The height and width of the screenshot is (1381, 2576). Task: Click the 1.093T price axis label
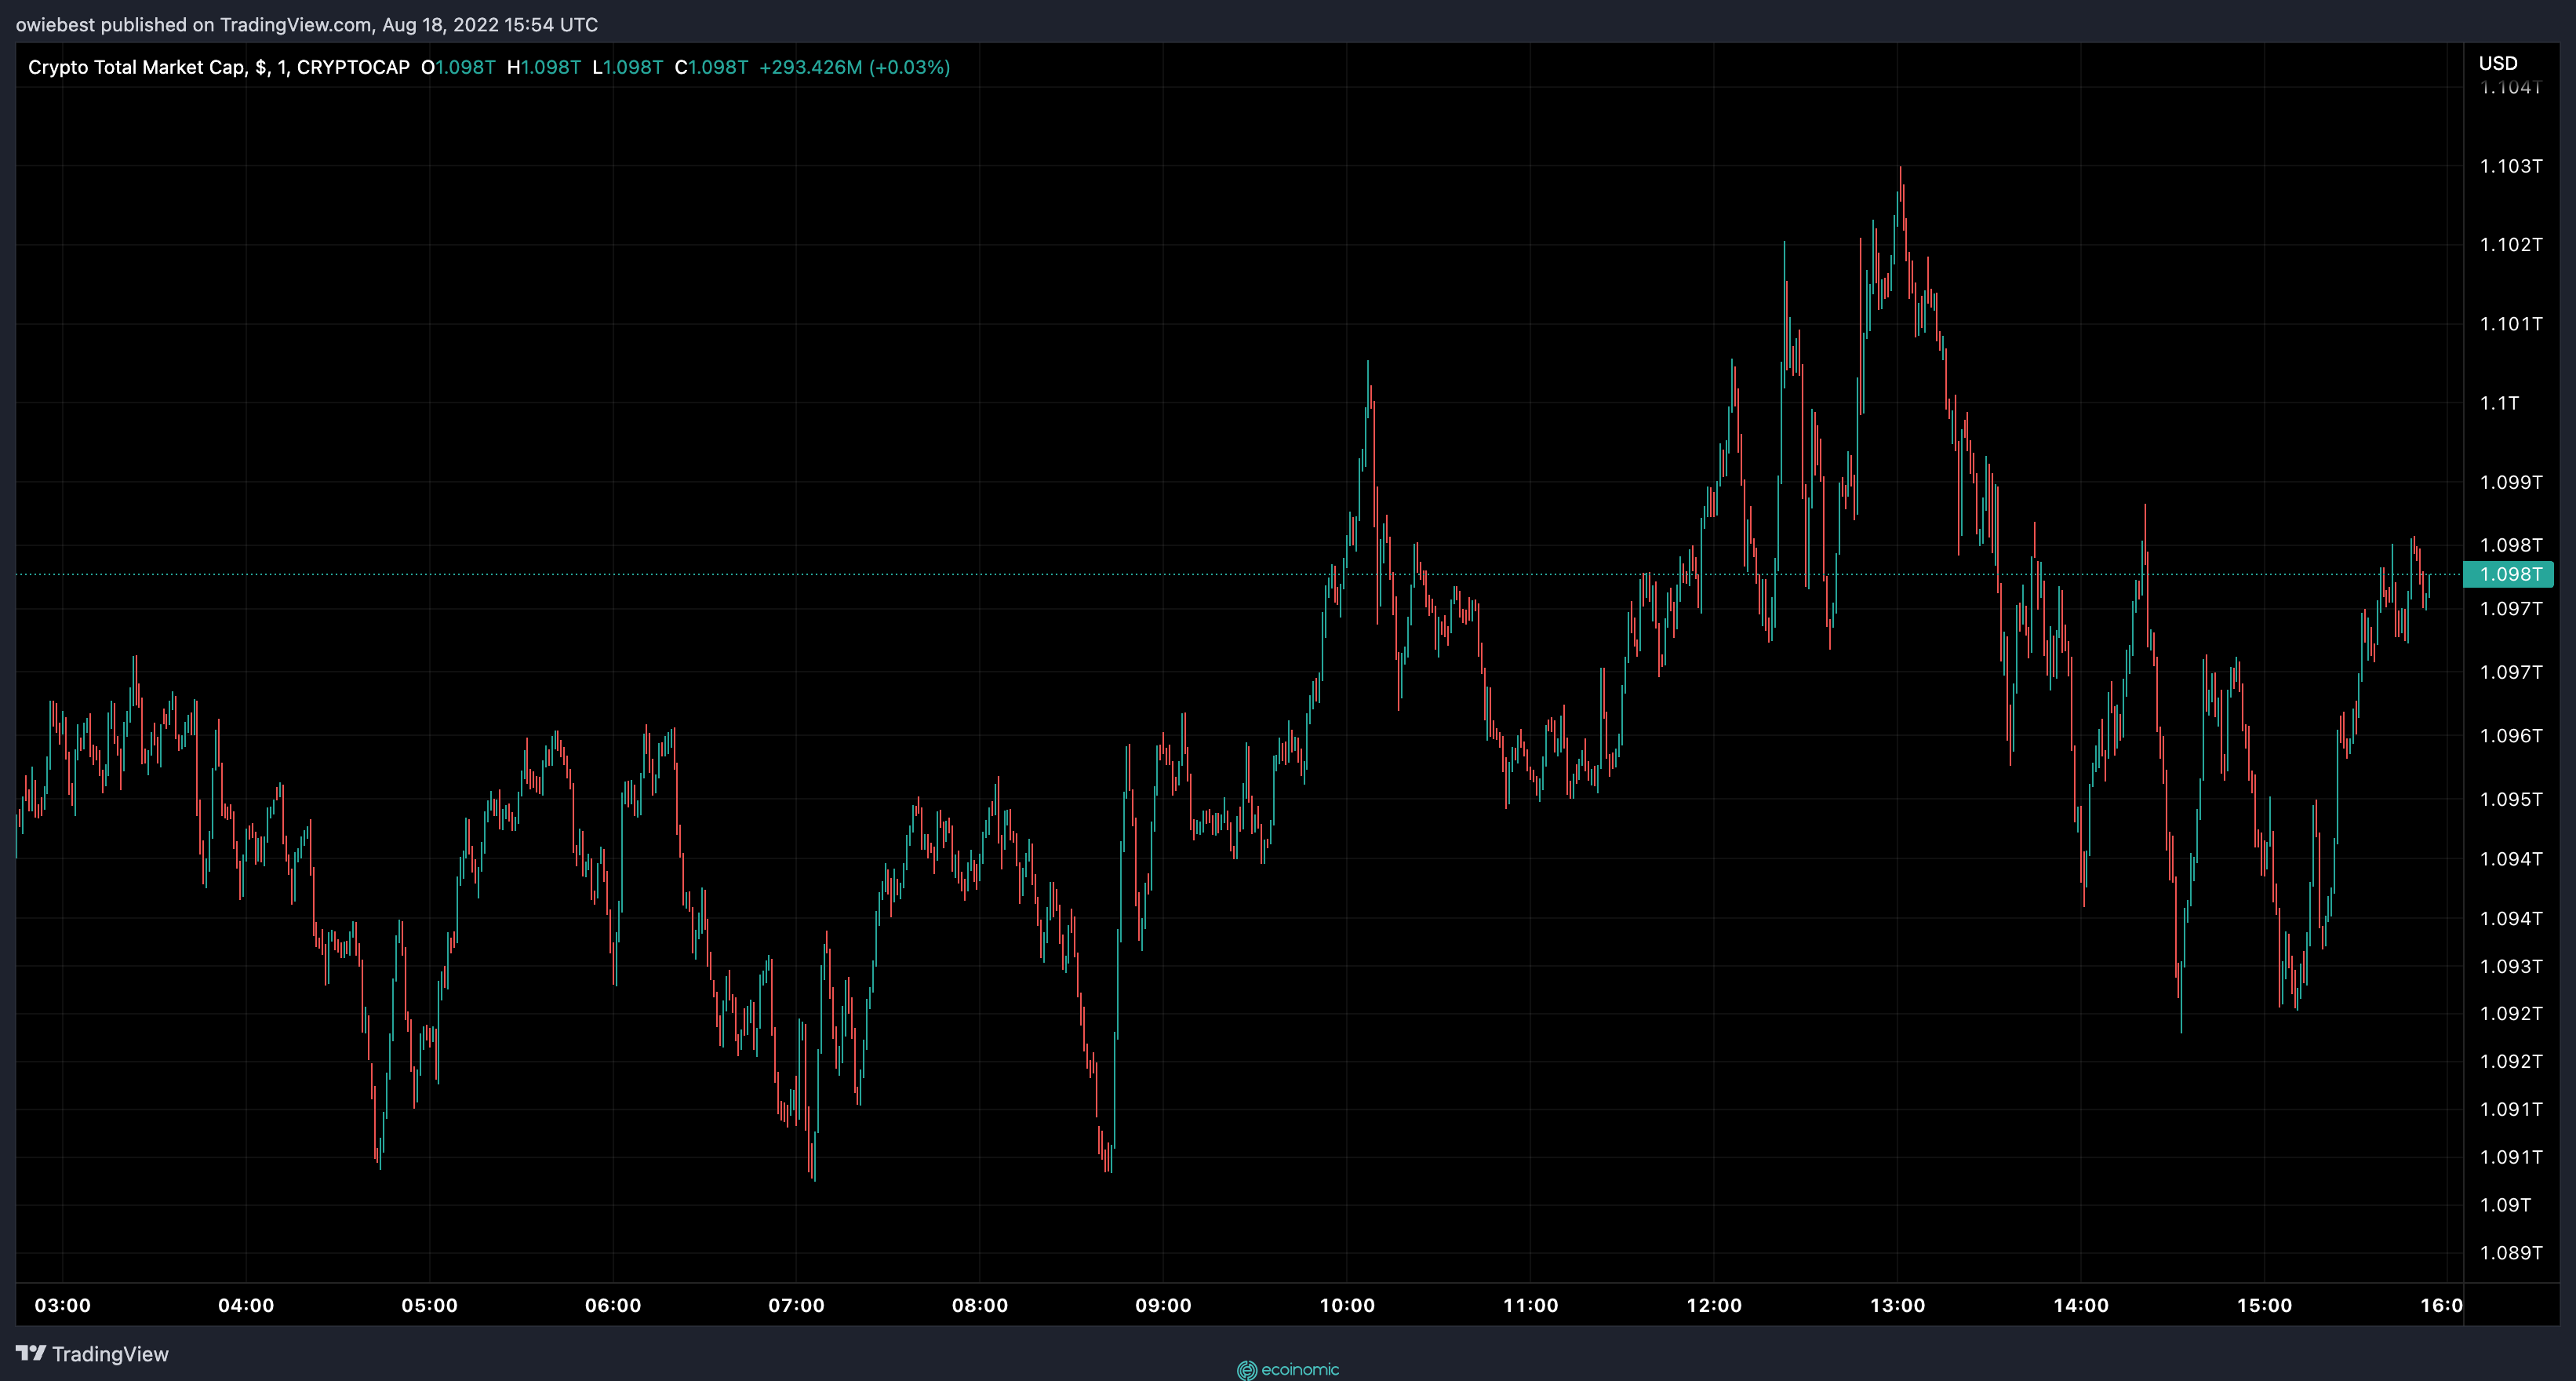pos(2510,966)
